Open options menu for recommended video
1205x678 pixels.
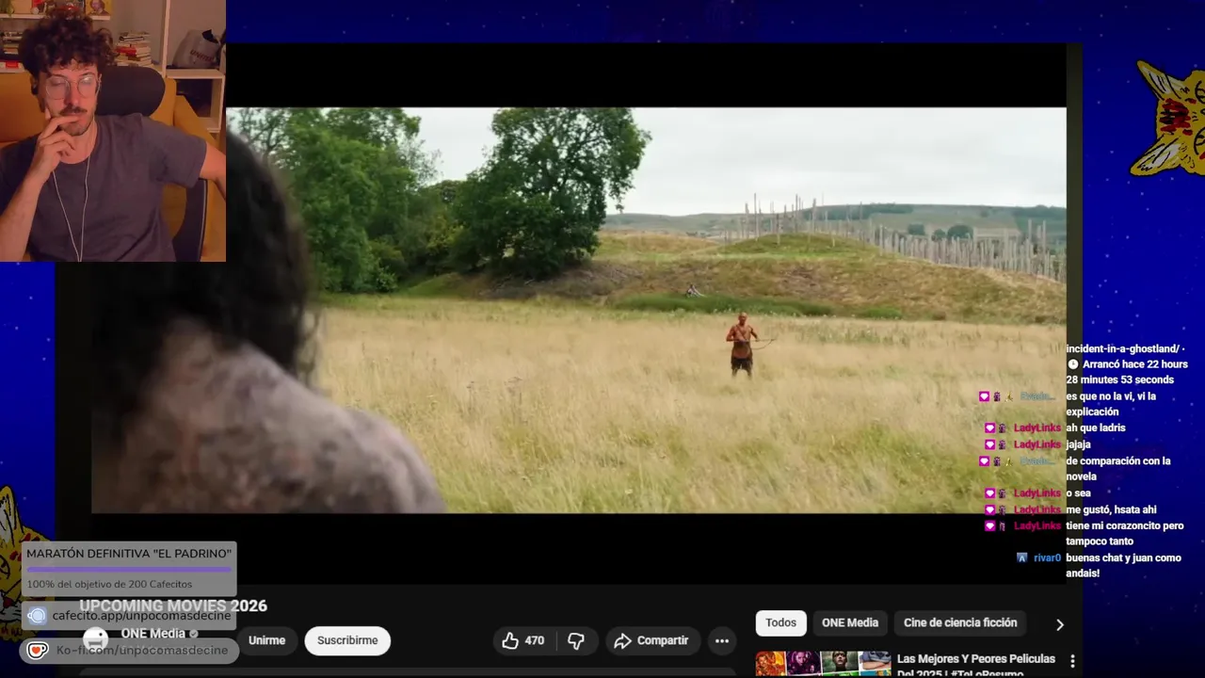tap(1071, 661)
